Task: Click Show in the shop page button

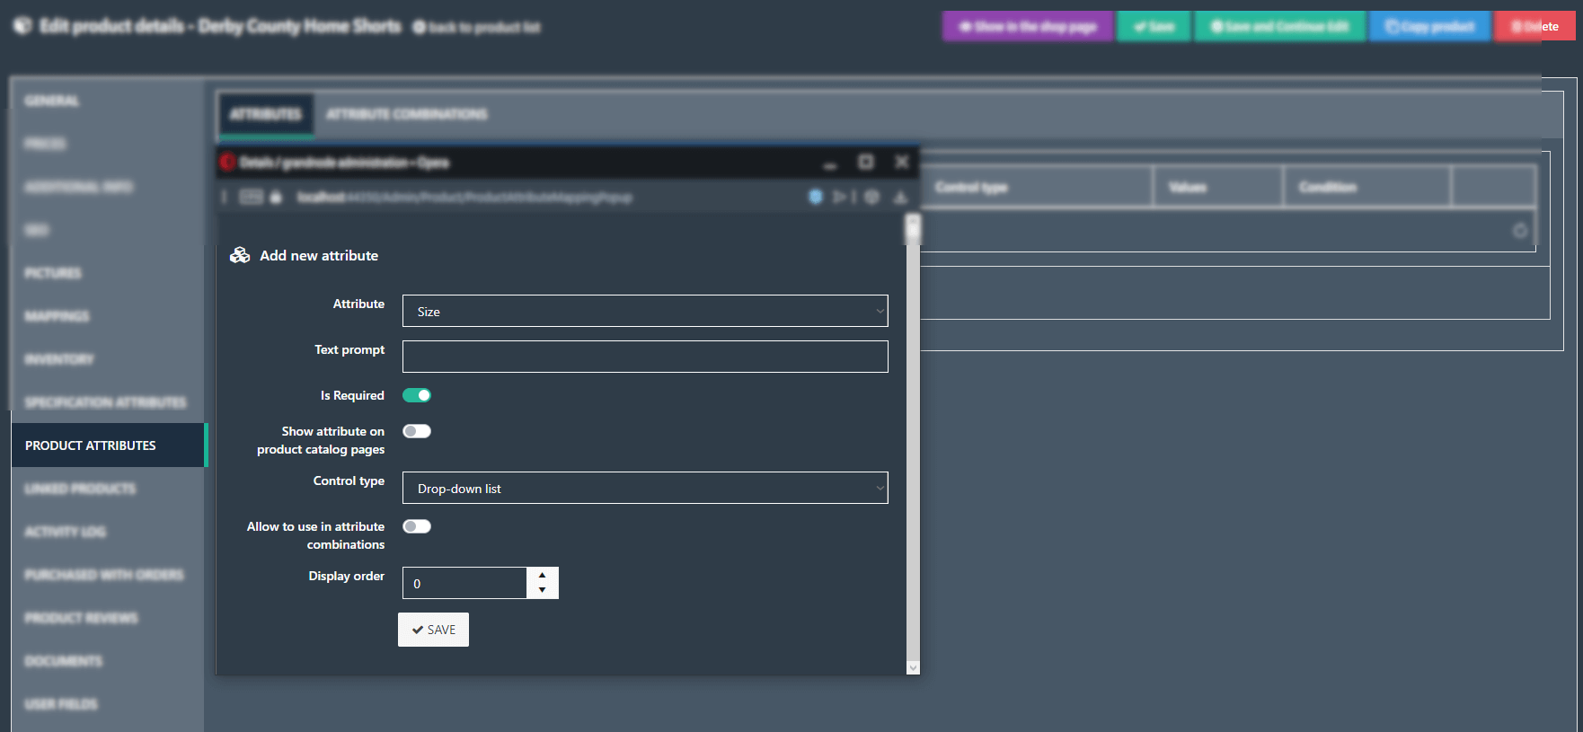Action: pyautogui.click(x=1028, y=26)
